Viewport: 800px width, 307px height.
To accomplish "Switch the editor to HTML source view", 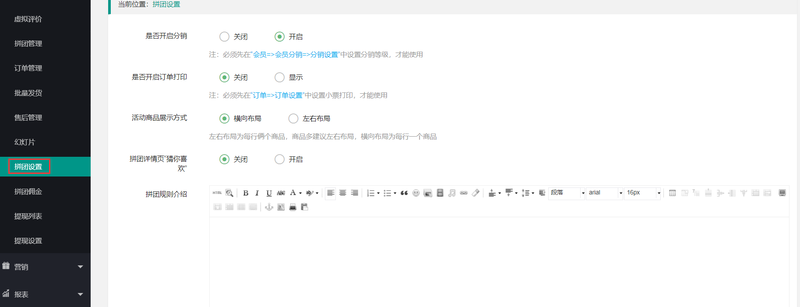I will click(217, 193).
